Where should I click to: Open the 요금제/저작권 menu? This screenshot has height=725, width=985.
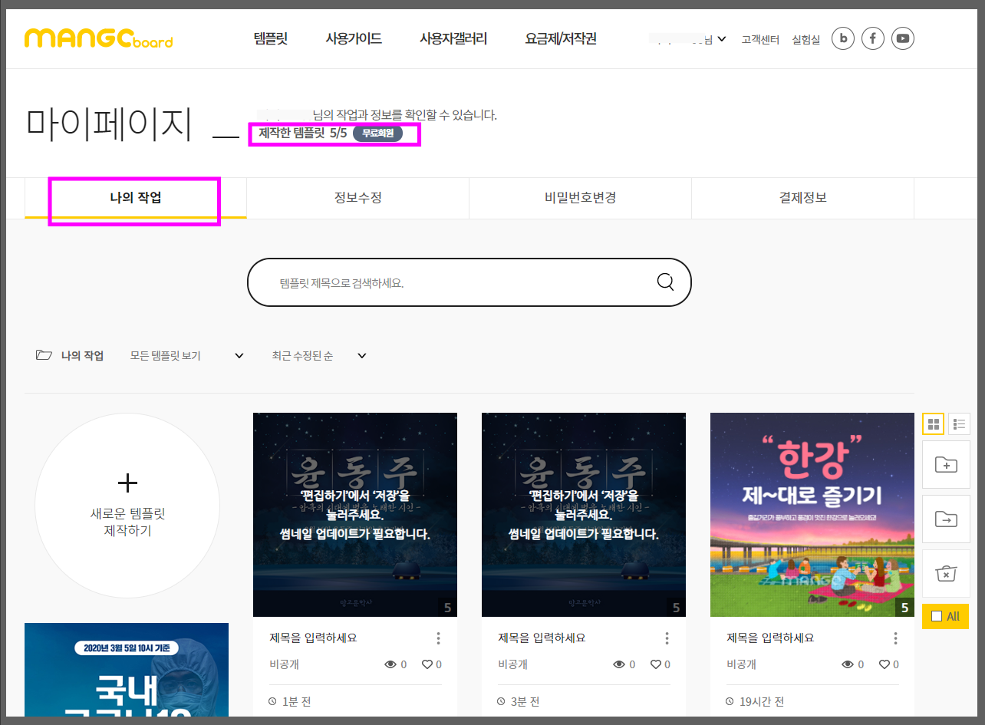561,38
